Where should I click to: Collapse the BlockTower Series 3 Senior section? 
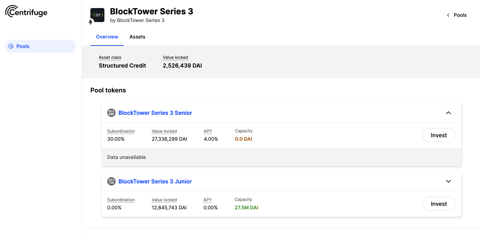pos(448,113)
